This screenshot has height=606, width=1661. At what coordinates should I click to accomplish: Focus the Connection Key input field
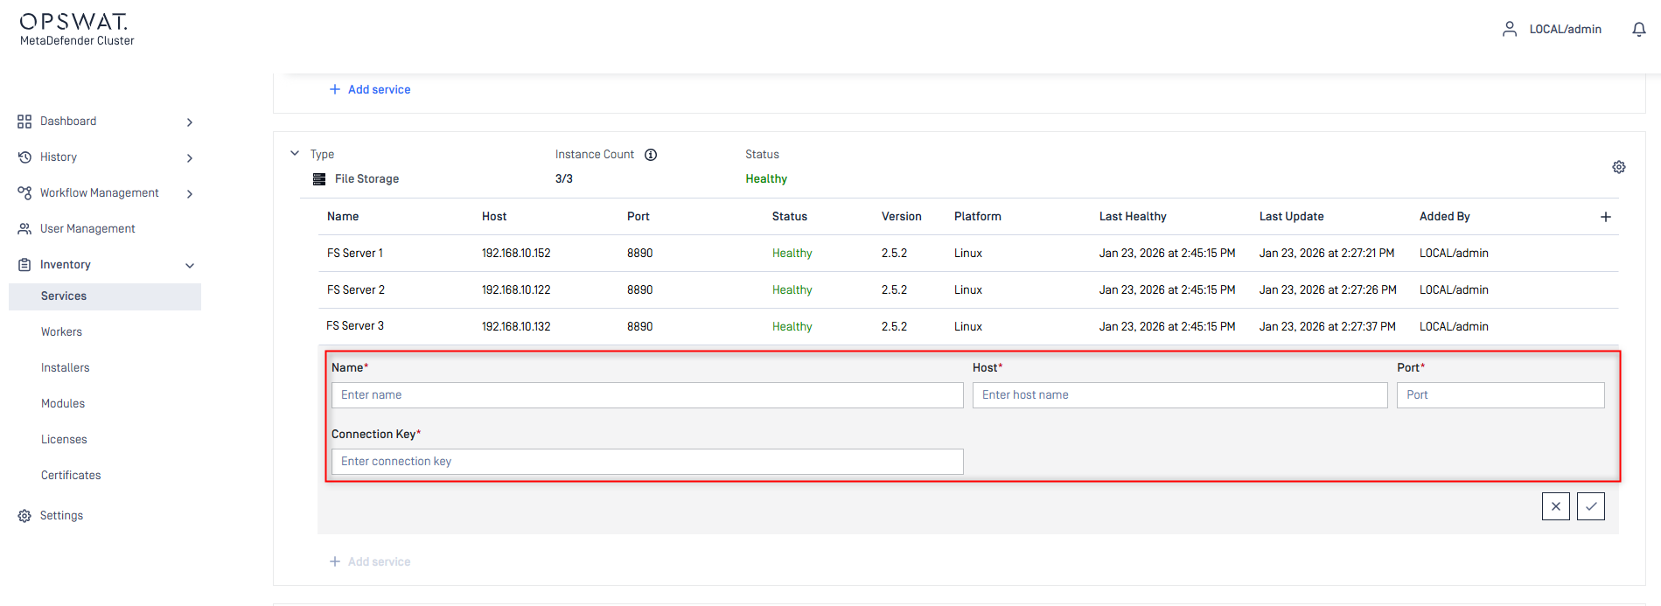(646, 462)
